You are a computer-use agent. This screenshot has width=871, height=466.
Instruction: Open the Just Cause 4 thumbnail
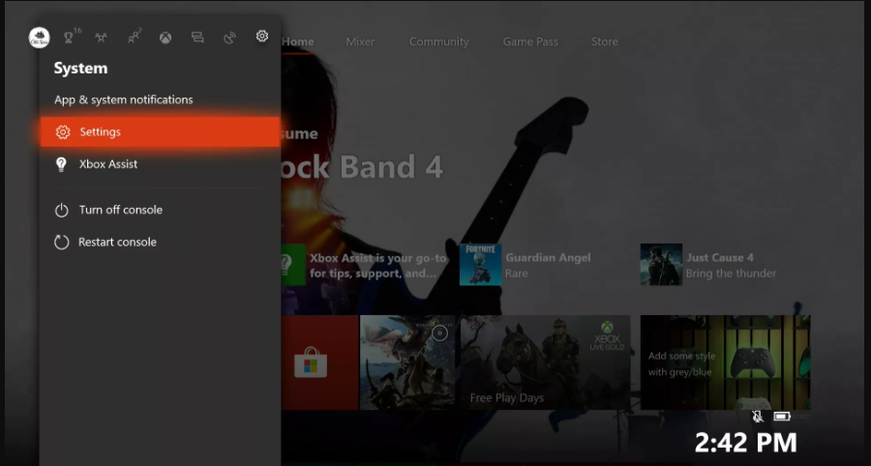pos(661,265)
